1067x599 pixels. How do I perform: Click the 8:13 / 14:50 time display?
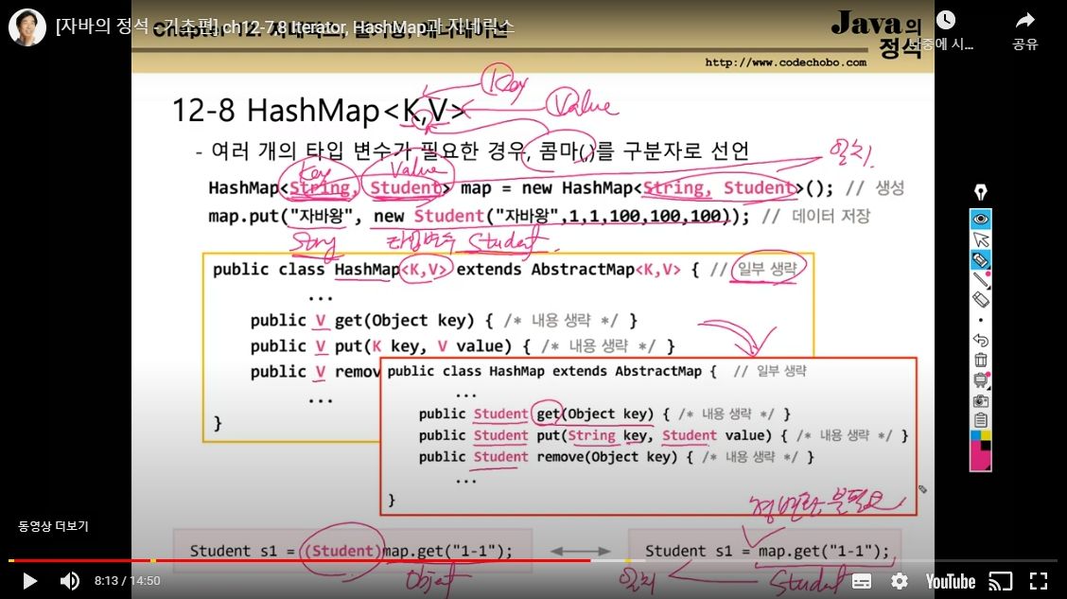[128, 581]
